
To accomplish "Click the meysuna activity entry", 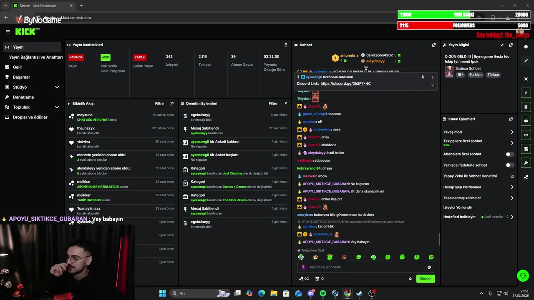I will click(x=121, y=117).
